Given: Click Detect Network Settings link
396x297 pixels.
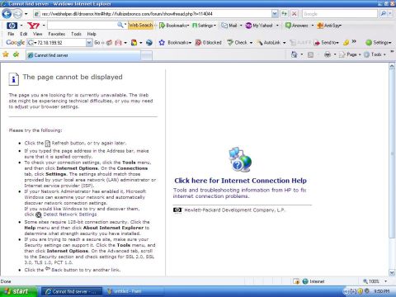Looking at the screenshot, I should [x=70, y=214].
